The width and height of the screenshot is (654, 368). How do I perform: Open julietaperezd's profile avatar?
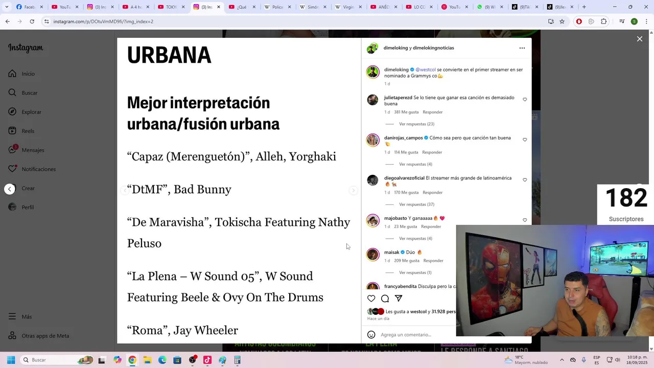373,100
